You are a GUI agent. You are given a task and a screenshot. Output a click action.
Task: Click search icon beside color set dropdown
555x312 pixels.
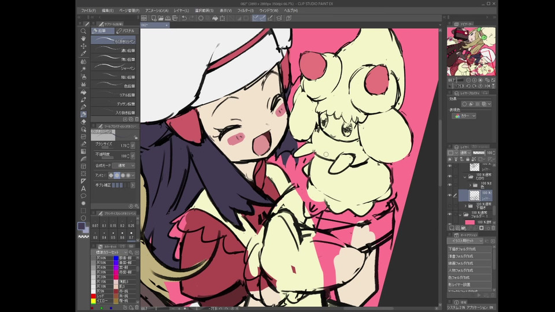tap(131, 252)
